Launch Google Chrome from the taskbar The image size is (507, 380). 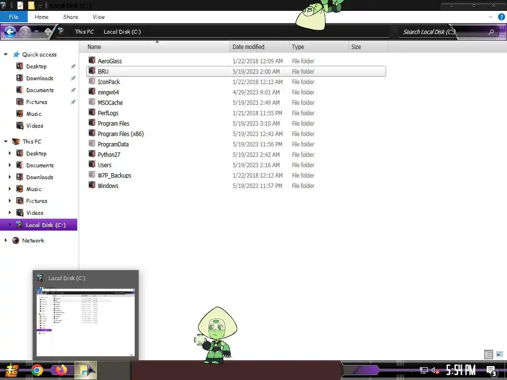(x=37, y=370)
